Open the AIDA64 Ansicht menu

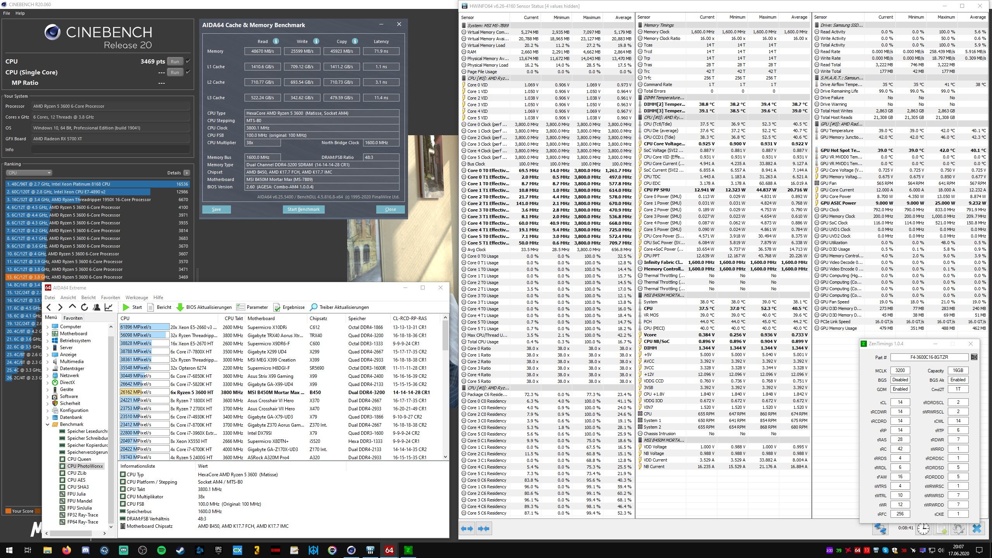(x=68, y=298)
